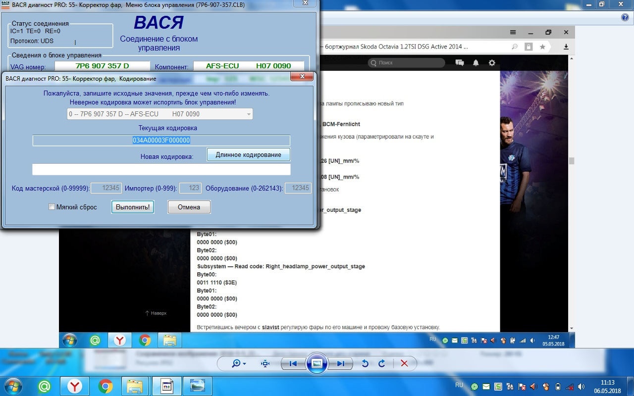Click '0011 1110 ($3E)' byte value text
Image resolution: width=634 pixels, height=396 pixels.
pyautogui.click(x=217, y=283)
